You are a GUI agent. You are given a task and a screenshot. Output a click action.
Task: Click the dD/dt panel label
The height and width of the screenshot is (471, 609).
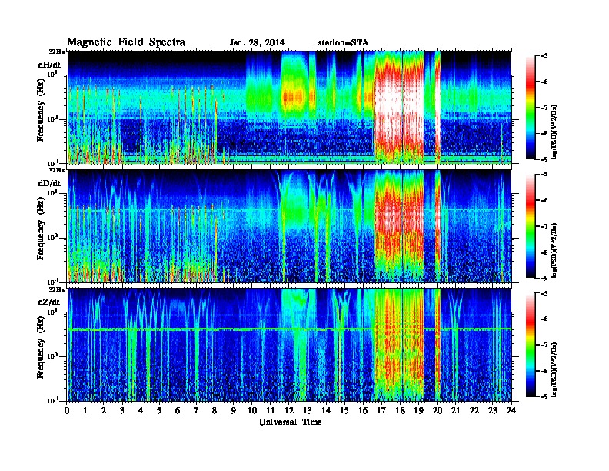(x=49, y=183)
